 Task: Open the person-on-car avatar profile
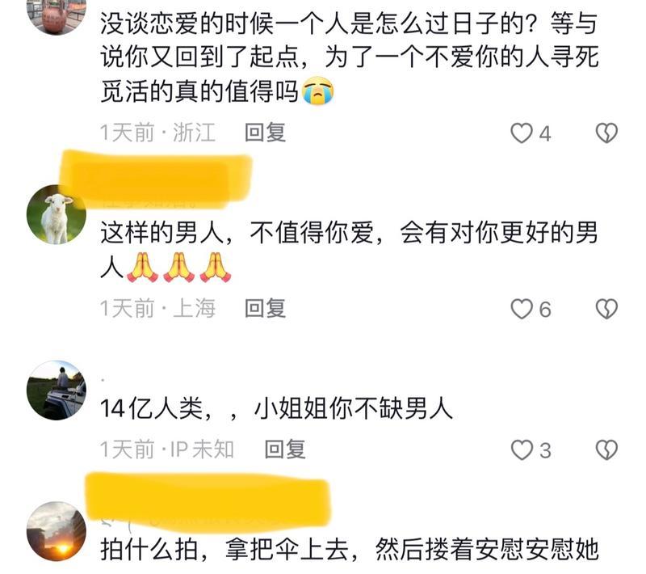[x=57, y=390]
